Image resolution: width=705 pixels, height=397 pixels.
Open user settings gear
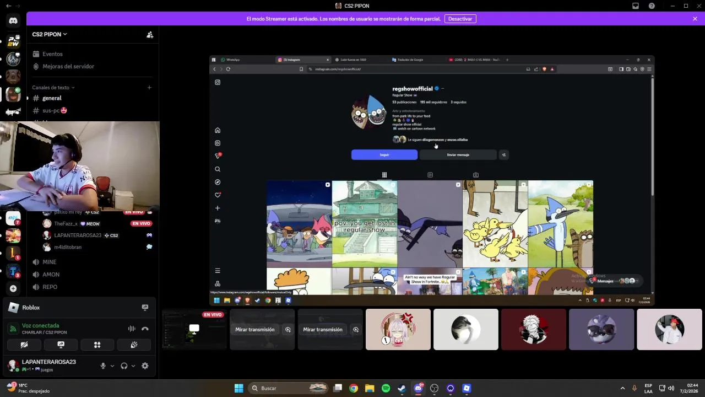145,366
